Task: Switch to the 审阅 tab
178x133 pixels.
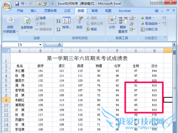Action: 94,11
